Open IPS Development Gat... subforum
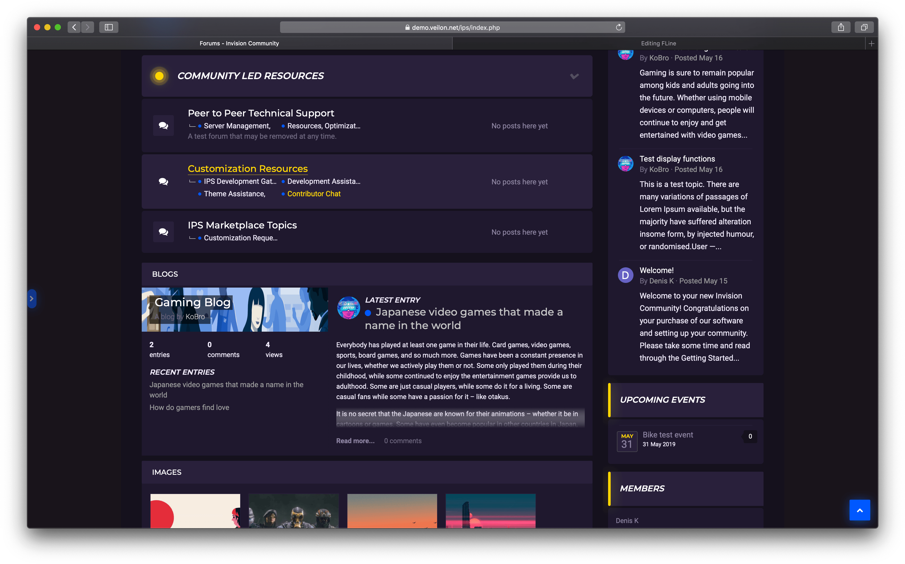 point(240,181)
